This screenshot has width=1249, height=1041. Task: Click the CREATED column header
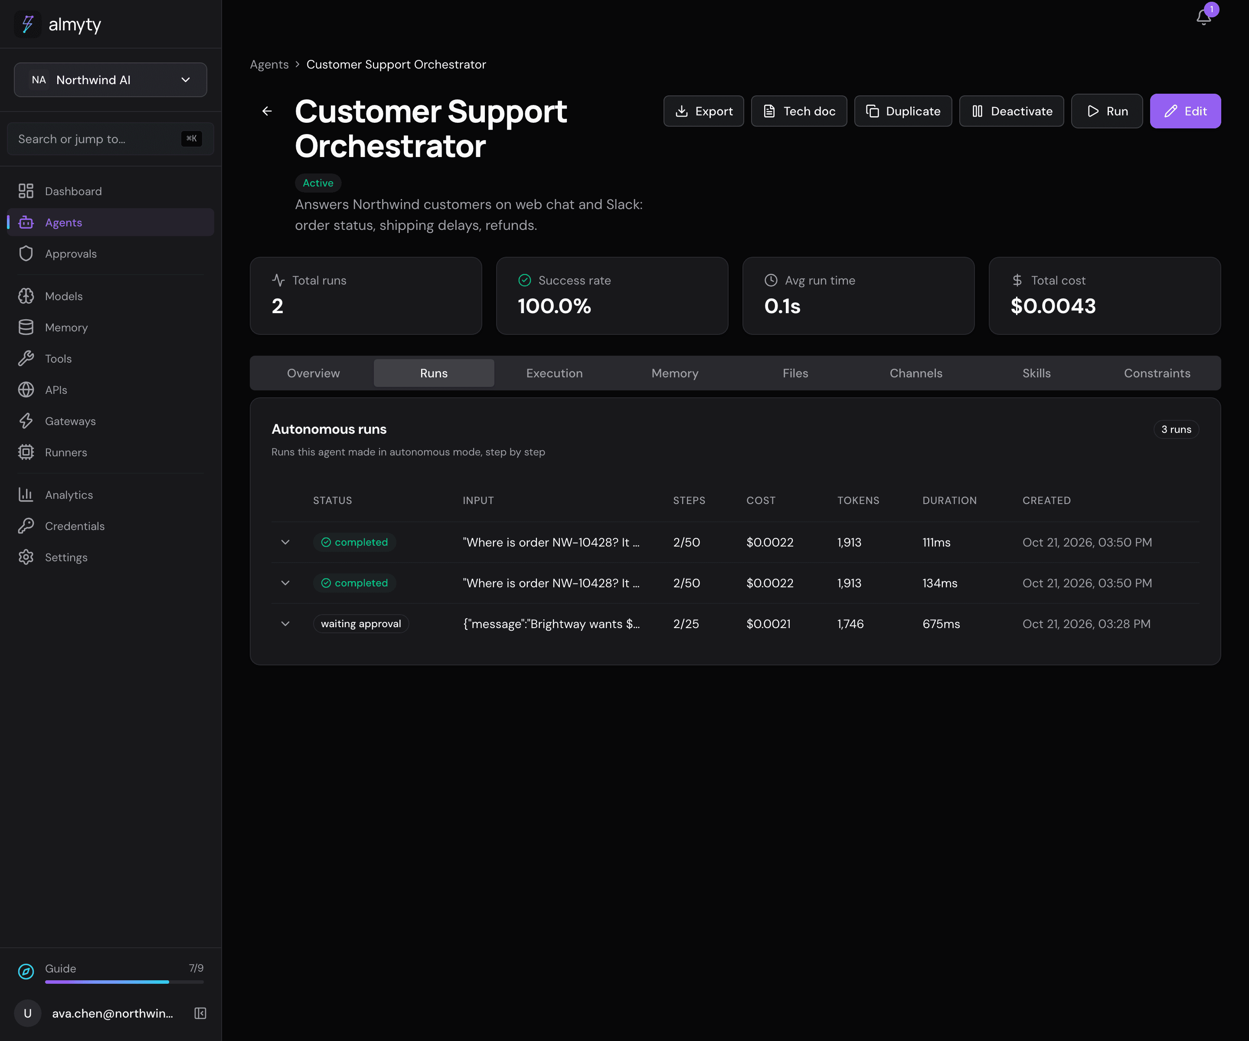click(x=1046, y=500)
